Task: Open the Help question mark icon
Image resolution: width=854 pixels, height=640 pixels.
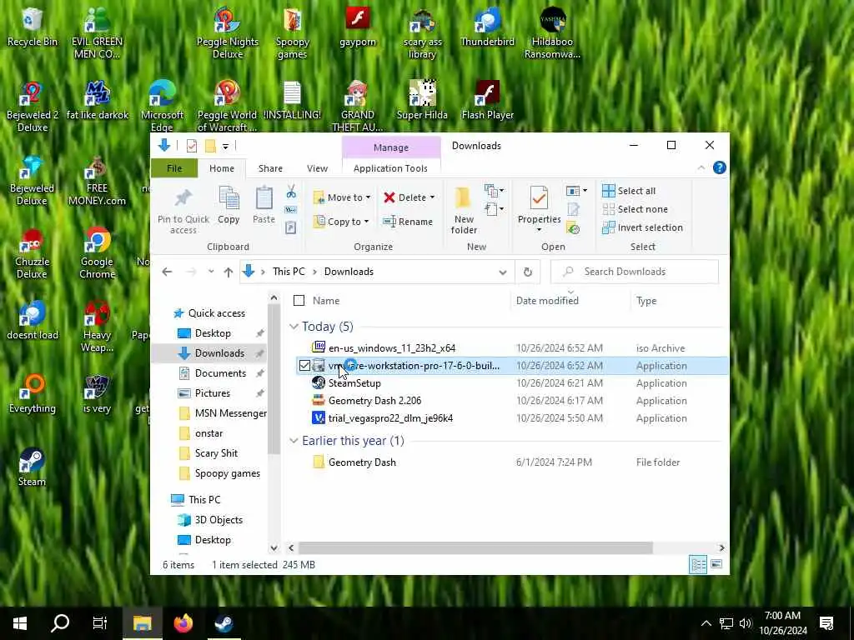Action: point(719,167)
